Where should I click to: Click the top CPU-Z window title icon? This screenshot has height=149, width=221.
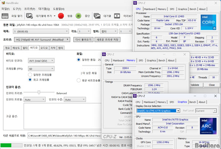[x=135, y=3]
